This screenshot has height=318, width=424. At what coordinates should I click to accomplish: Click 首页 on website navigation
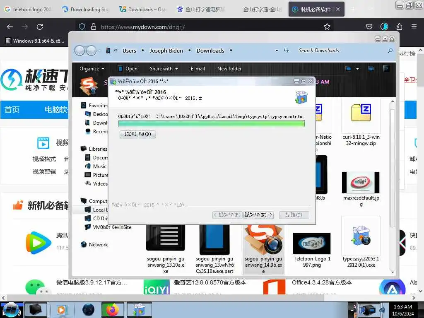coord(12,109)
